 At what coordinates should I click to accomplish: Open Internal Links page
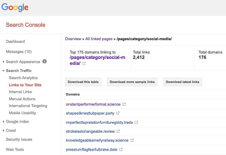point(20,92)
